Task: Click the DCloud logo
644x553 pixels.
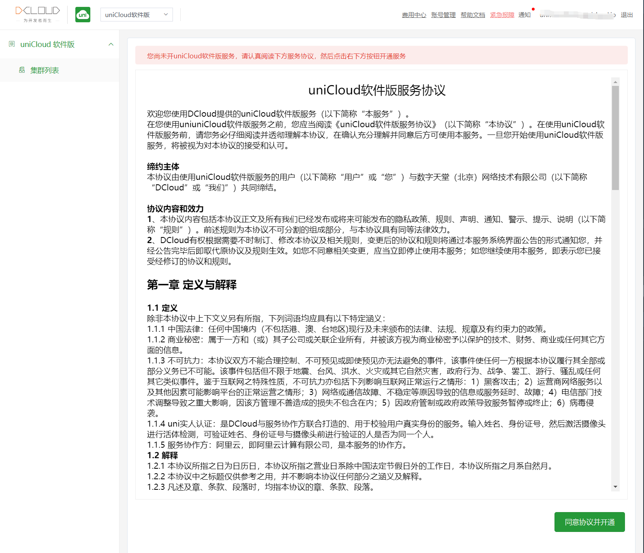Action: (x=38, y=14)
